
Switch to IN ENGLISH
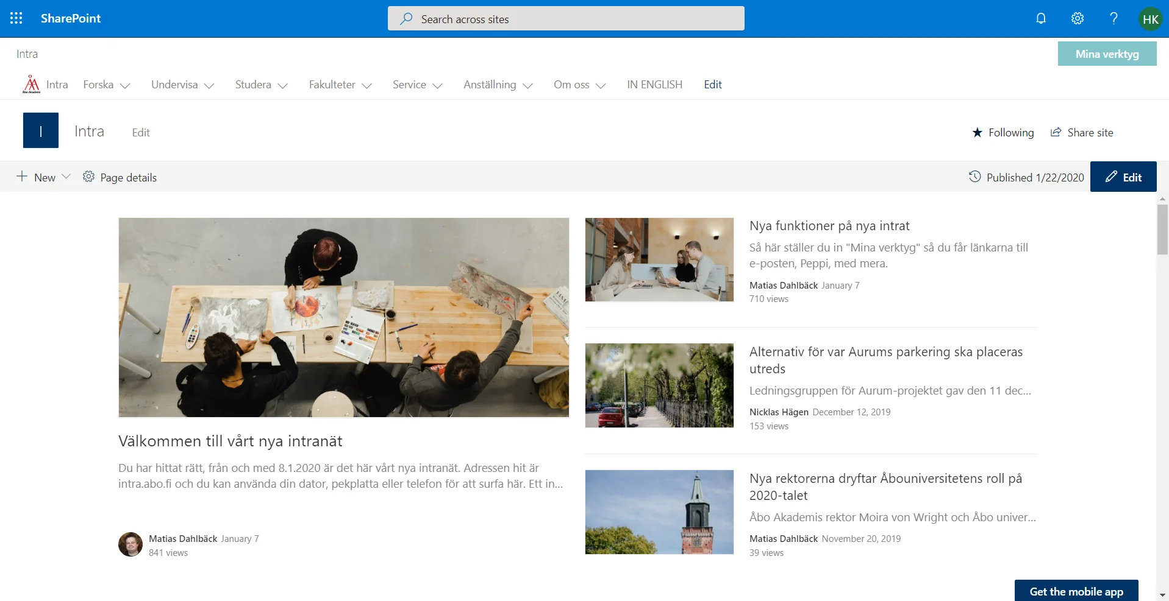coord(654,85)
